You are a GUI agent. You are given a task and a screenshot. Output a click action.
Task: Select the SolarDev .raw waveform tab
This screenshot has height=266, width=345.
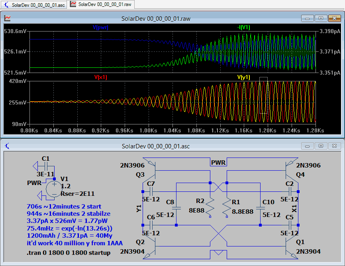(x=102, y=4)
